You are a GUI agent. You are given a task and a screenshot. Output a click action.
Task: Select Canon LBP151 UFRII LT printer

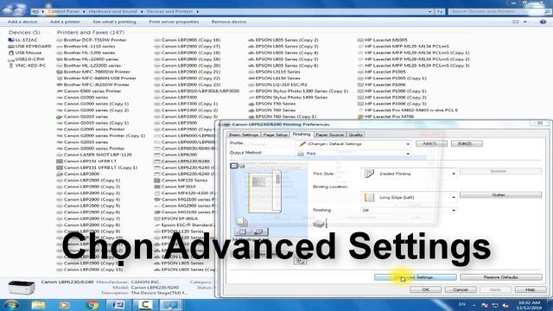(x=86, y=162)
